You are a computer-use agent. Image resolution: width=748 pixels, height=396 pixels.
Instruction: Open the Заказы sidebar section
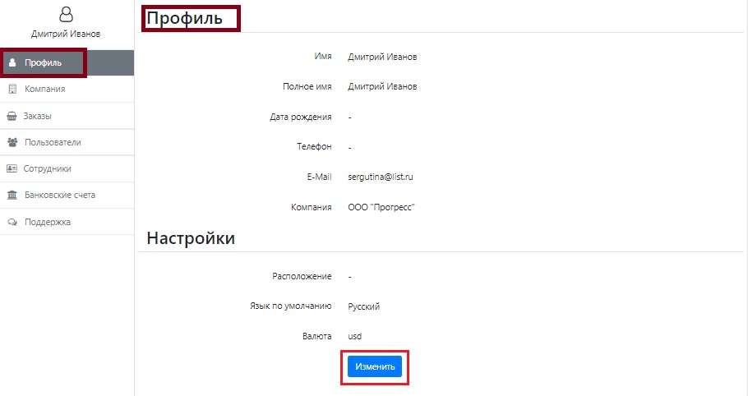coord(67,116)
